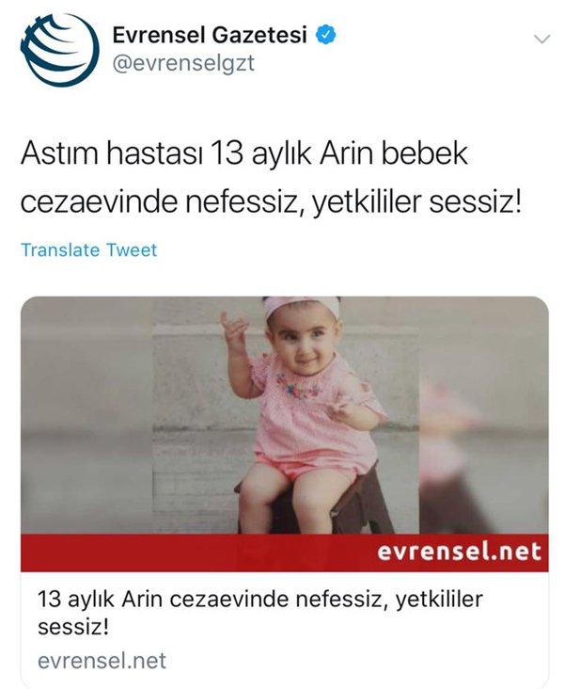
Task: Click the blurred left side of the card image
Action: pos(86,415)
